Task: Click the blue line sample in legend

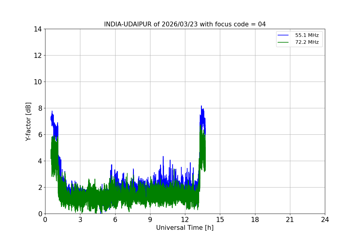Action: [x=283, y=35]
